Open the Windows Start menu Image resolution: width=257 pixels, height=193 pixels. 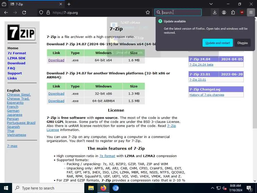6,188
